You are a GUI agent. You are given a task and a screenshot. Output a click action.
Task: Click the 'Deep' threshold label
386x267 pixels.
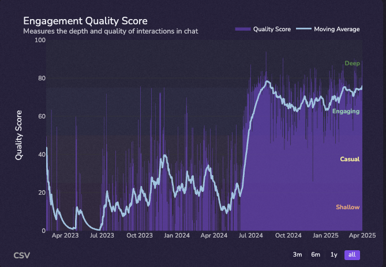pyautogui.click(x=352, y=64)
